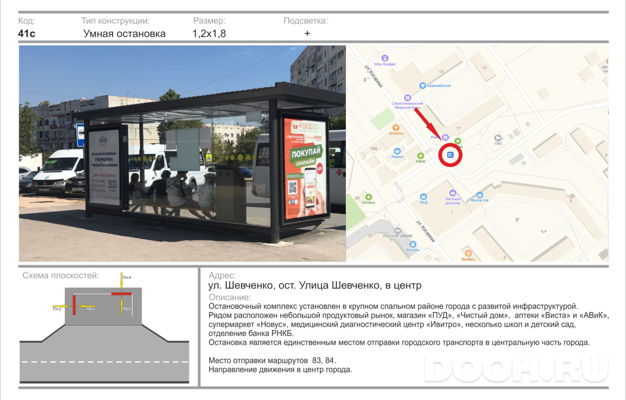Select the text Умная остановка
Viewport: 626px width, 400px height.
point(125,34)
